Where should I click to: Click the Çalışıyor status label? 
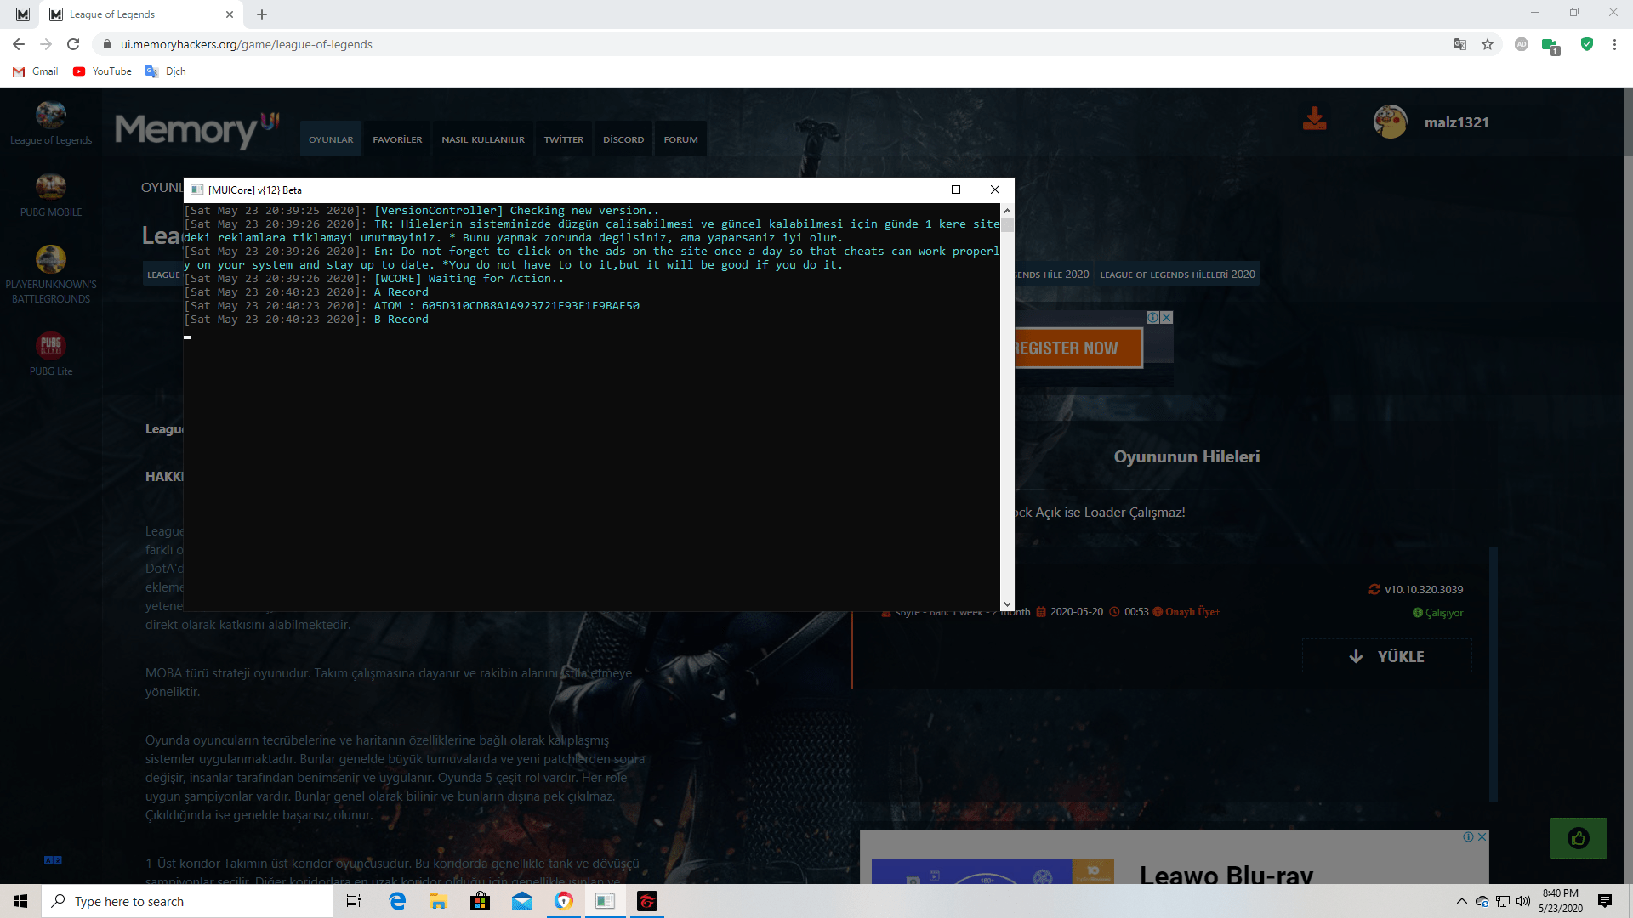click(x=1444, y=613)
